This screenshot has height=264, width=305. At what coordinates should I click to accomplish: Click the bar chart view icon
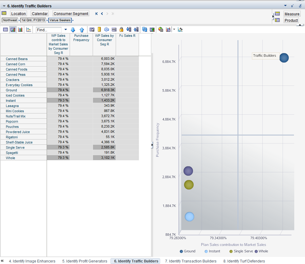20,30
